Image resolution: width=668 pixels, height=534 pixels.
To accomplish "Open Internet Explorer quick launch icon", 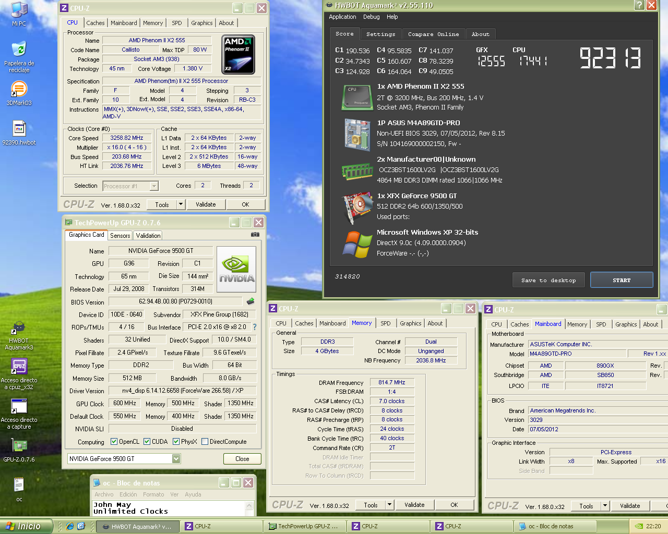I will (70, 526).
